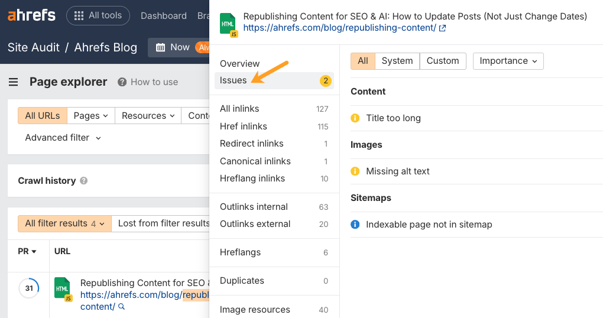The height and width of the screenshot is (318, 603).
Task: Switch to Custom issues filter
Action: [x=442, y=61]
